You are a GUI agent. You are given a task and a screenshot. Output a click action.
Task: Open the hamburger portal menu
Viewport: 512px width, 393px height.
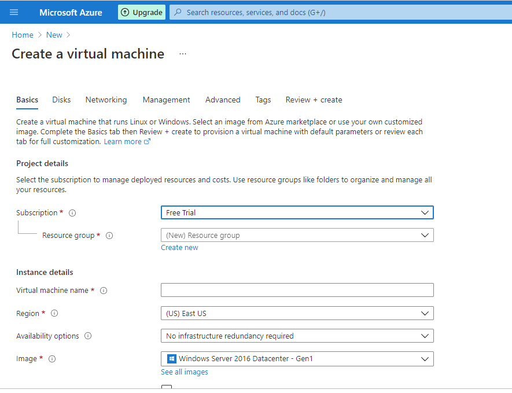click(x=14, y=12)
